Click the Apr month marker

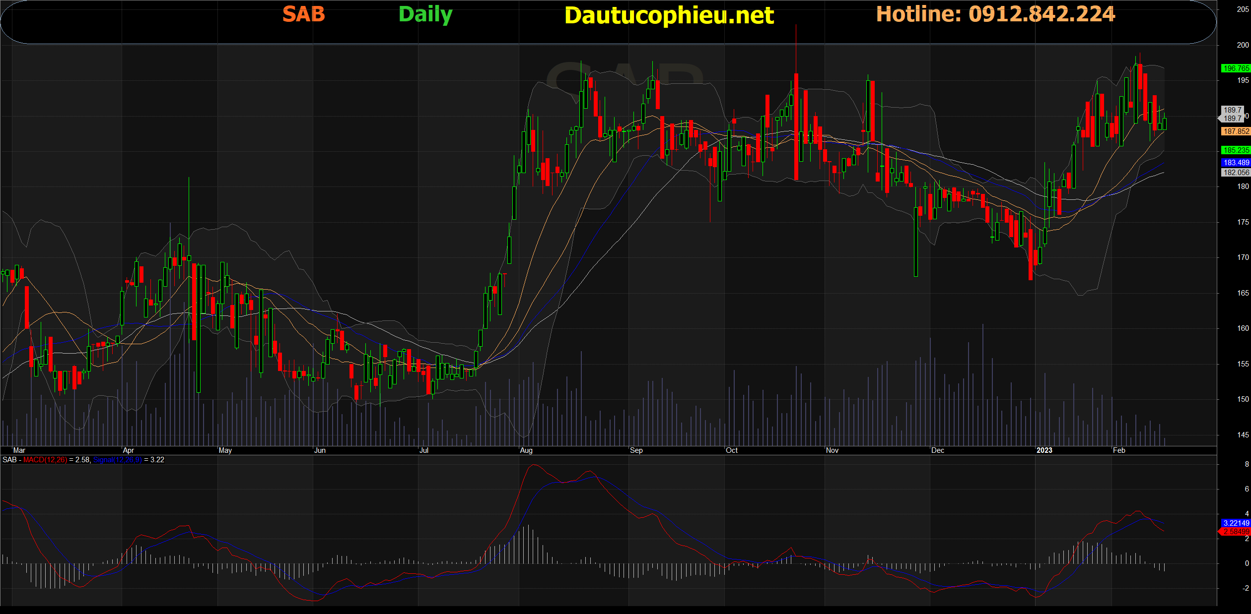click(128, 450)
